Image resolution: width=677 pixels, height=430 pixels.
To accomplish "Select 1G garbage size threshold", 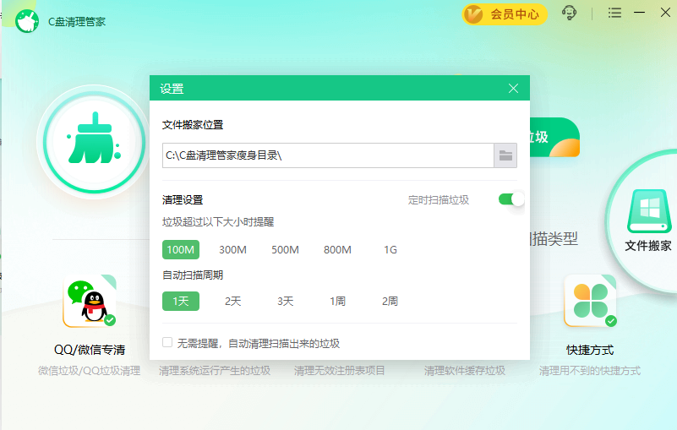I will [x=390, y=250].
